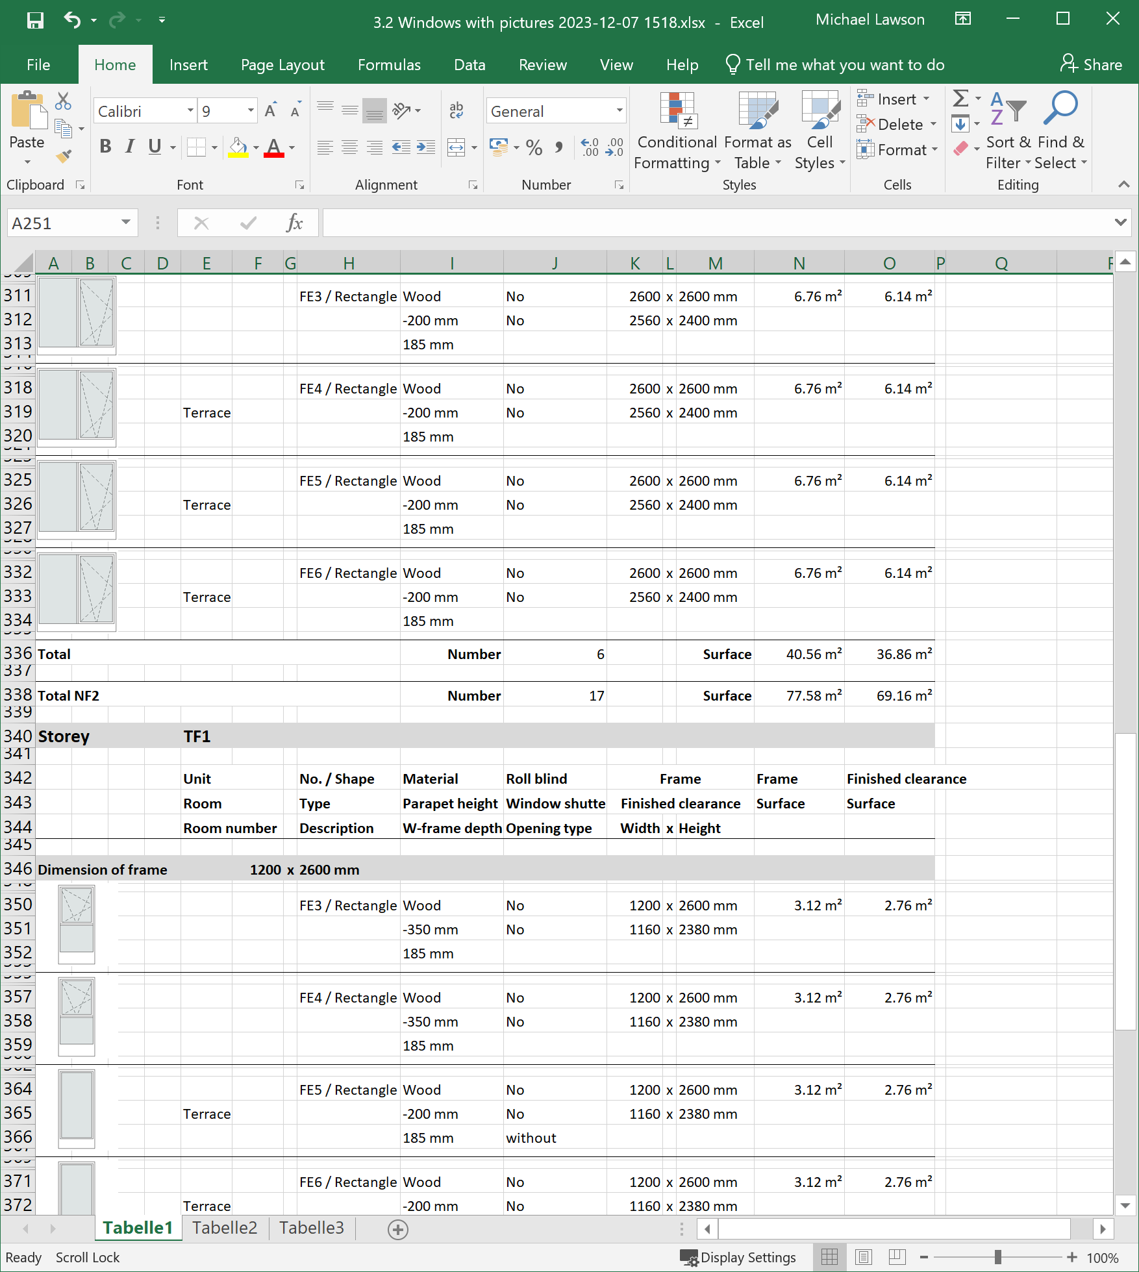Click inside the formula bar input
The height and width of the screenshot is (1272, 1139).
coord(717,223)
